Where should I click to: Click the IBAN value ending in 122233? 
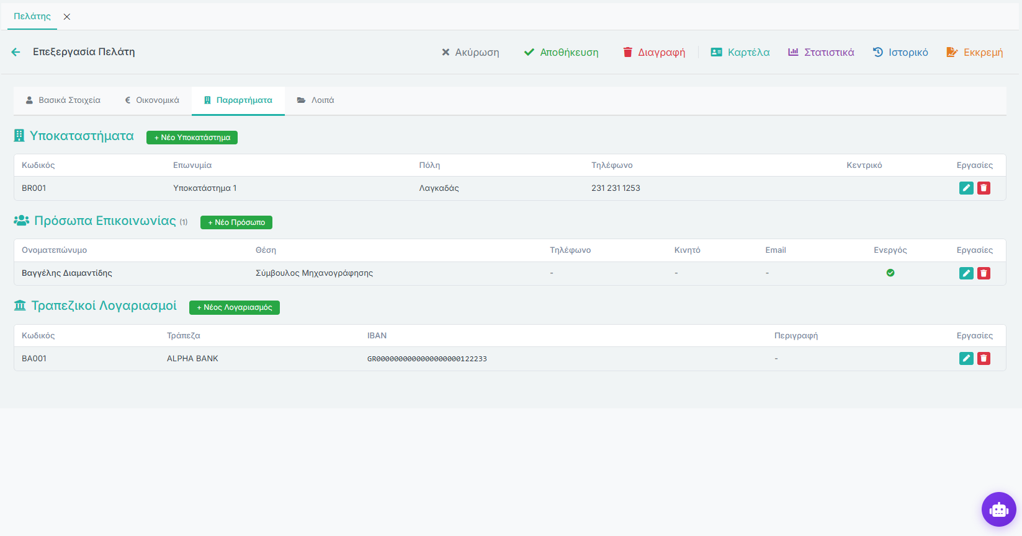(427, 359)
